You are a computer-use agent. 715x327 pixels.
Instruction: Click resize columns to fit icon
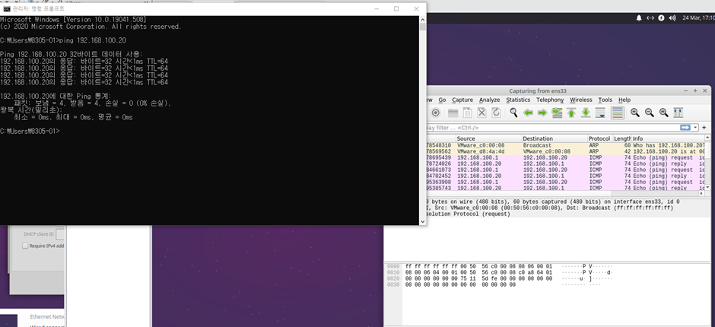point(678,113)
